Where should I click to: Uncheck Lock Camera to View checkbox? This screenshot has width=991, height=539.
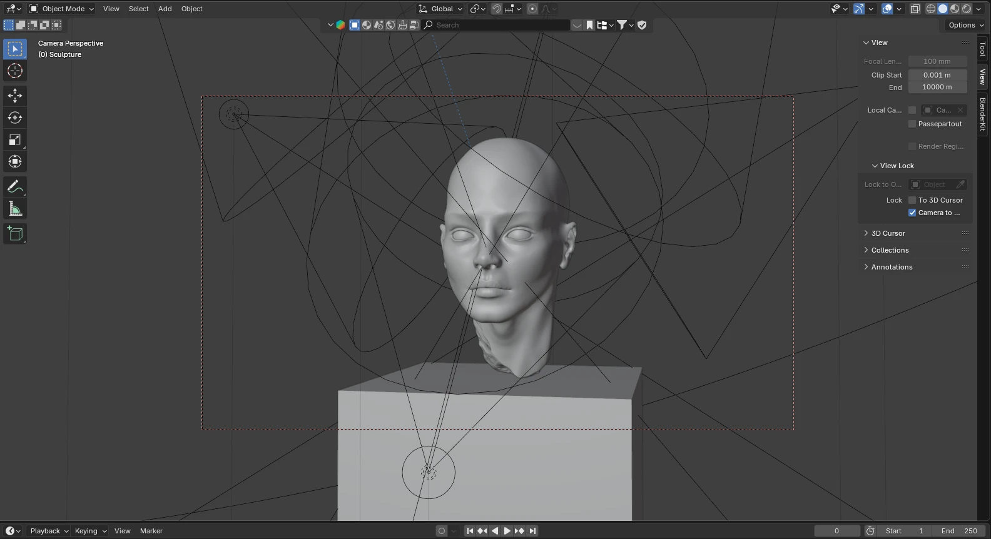912,213
